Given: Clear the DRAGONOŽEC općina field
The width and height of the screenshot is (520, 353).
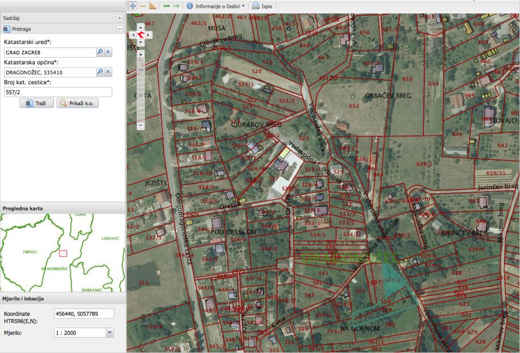Looking at the screenshot, I should pyautogui.click(x=108, y=72).
